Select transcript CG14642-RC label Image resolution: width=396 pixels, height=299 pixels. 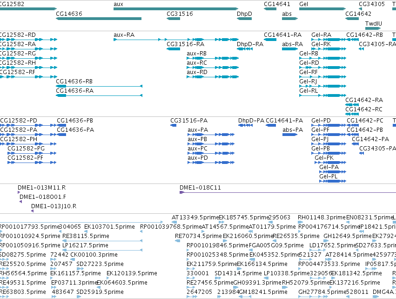pyautogui.click(x=364, y=109)
